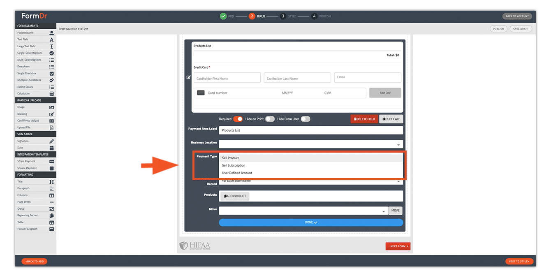Viewport: 544px width, 278px height.
Task: Click the Save Card button
Action: coord(385,93)
